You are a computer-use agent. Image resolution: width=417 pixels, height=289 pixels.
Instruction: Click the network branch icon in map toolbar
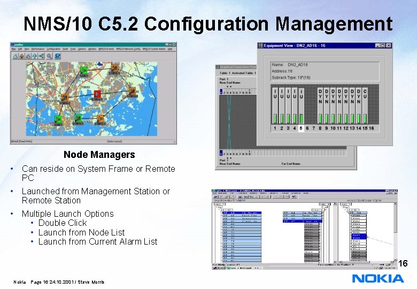41,56
